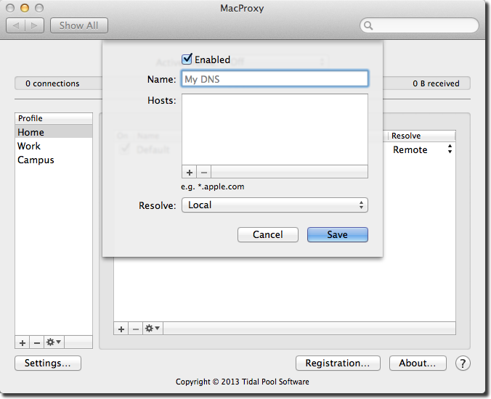The width and height of the screenshot is (491, 399).
Task: Save the DNS rule
Action: 337,234
